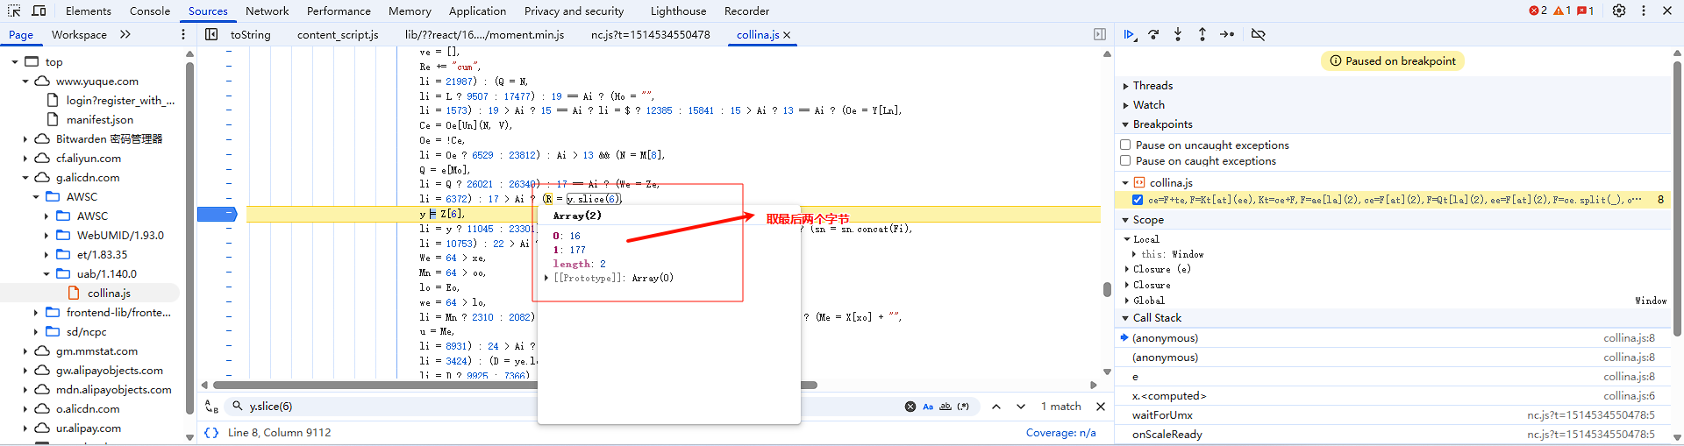1684x446 pixels.
Task: Open manifest.json in navigator tree
Action: pos(100,120)
